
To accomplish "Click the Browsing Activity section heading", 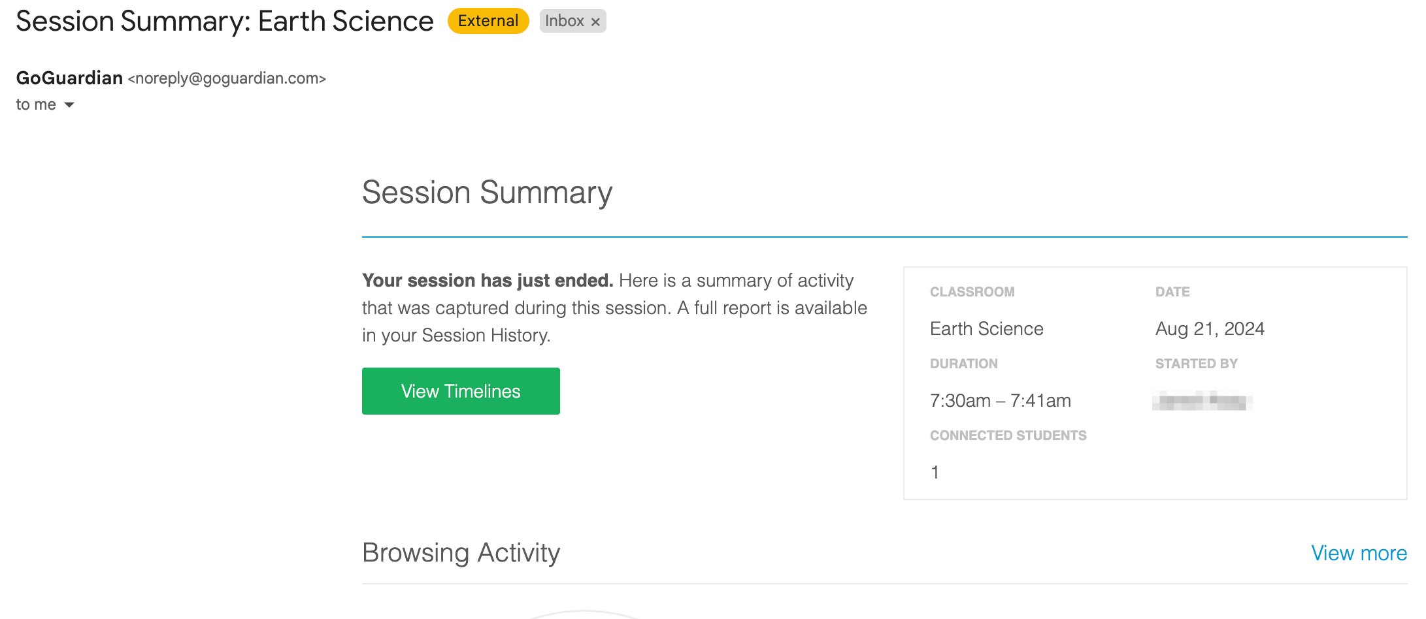I will click(x=461, y=552).
